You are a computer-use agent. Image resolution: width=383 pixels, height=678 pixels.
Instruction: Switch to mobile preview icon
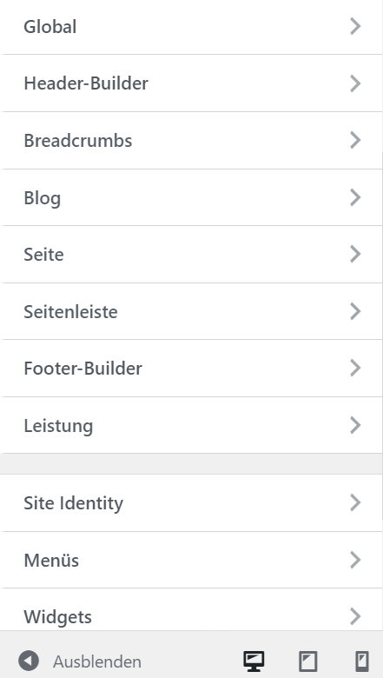coord(361,661)
